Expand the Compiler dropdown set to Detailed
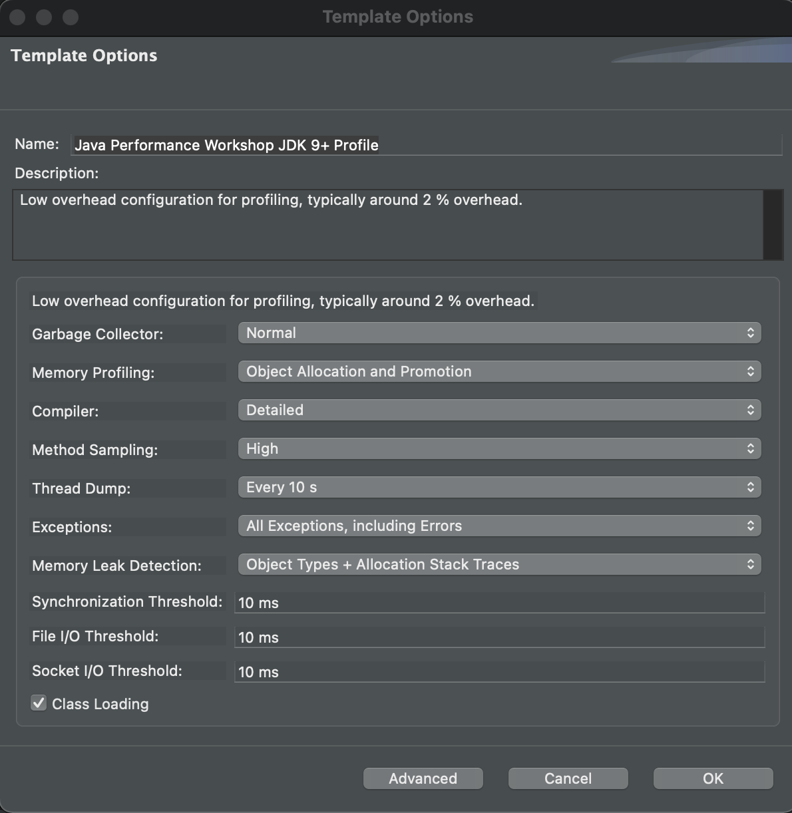The height and width of the screenshot is (813, 792). pos(499,410)
